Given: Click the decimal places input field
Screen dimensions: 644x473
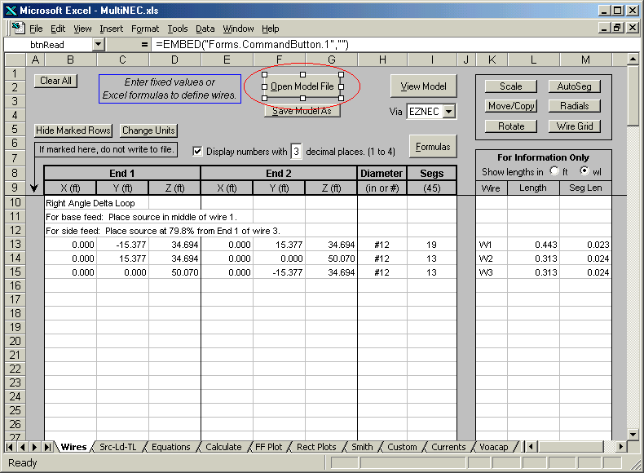Looking at the screenshot, I should pos(297,151).
